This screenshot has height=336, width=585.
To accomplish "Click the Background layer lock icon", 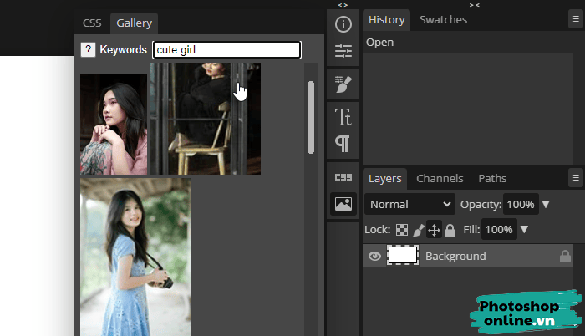I will (565, 256).
